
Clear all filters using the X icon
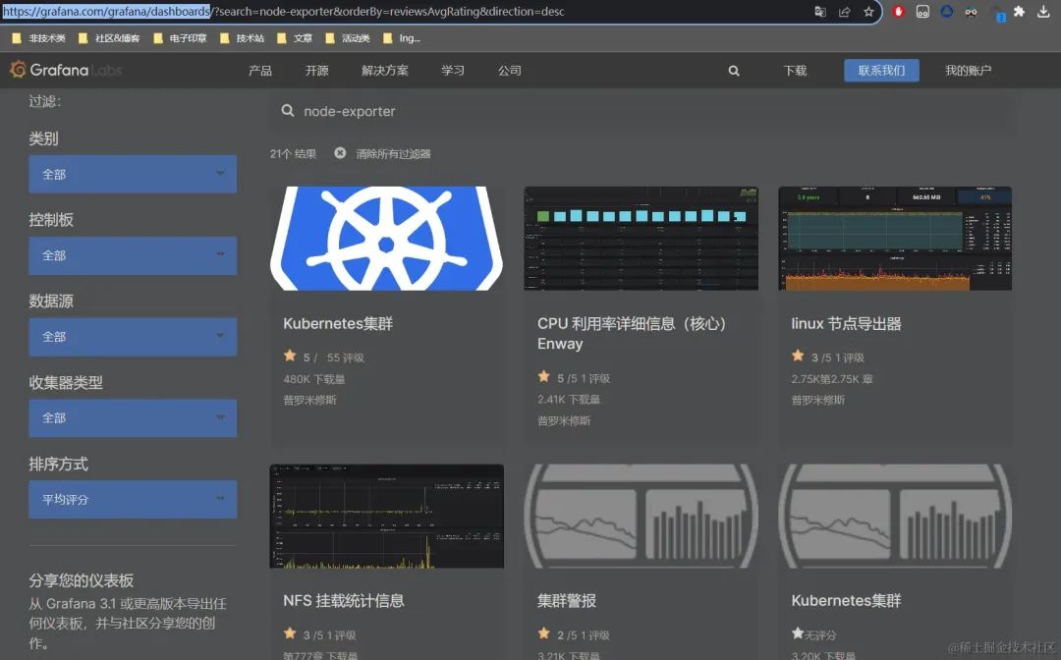pos(340,153)
